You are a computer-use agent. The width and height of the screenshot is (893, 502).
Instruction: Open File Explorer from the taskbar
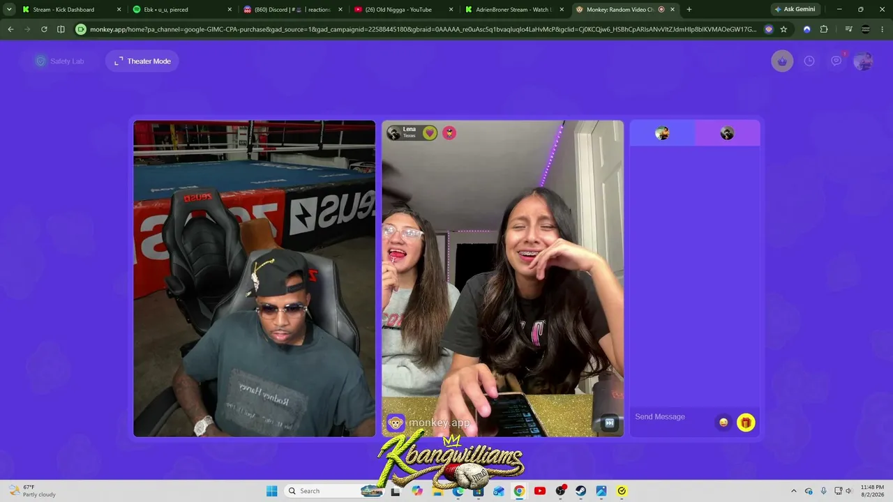[437, 491]
